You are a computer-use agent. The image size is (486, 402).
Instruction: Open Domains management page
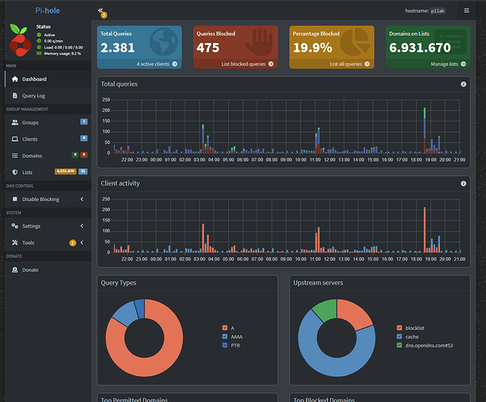[48, 156]
